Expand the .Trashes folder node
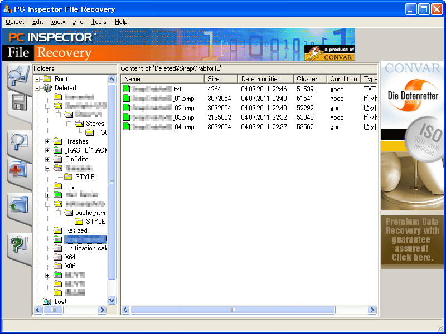Viewport: 446px width, 334px height. 47,141
